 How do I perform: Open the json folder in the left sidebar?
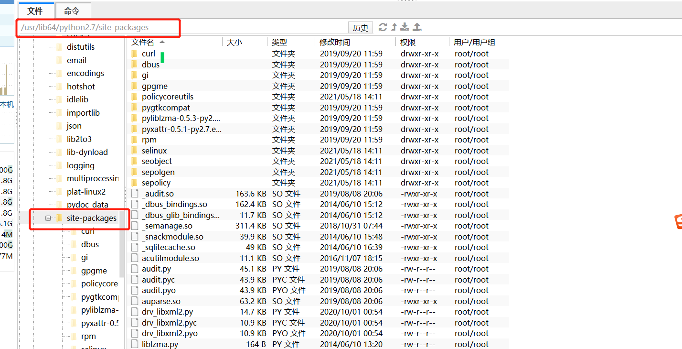(74, 125)
